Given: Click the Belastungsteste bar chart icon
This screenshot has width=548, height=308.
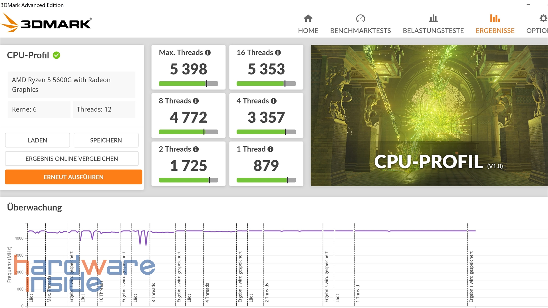Looking at the screenshot, I should [433, 19].
